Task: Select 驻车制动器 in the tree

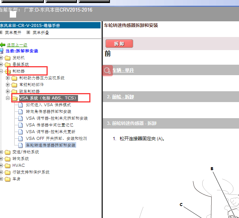Action: [x=29, y=91]
